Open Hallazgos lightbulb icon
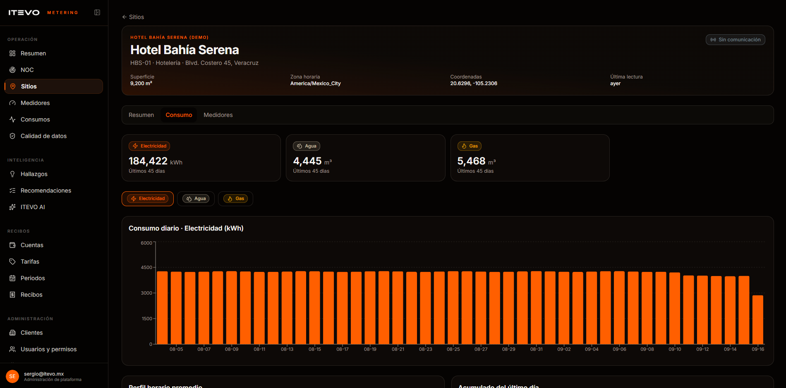 12,174
